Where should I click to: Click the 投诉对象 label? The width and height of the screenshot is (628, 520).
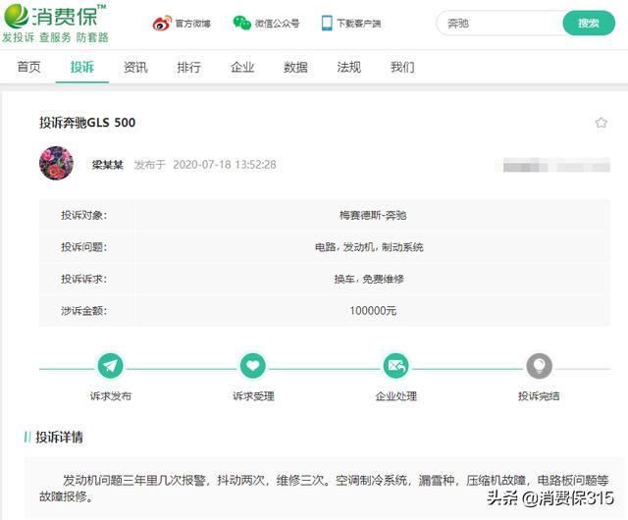(84, 216)
